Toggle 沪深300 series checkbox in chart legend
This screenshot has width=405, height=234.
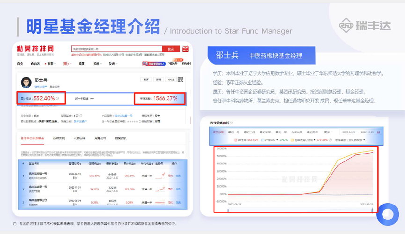(x=263, y=140)
